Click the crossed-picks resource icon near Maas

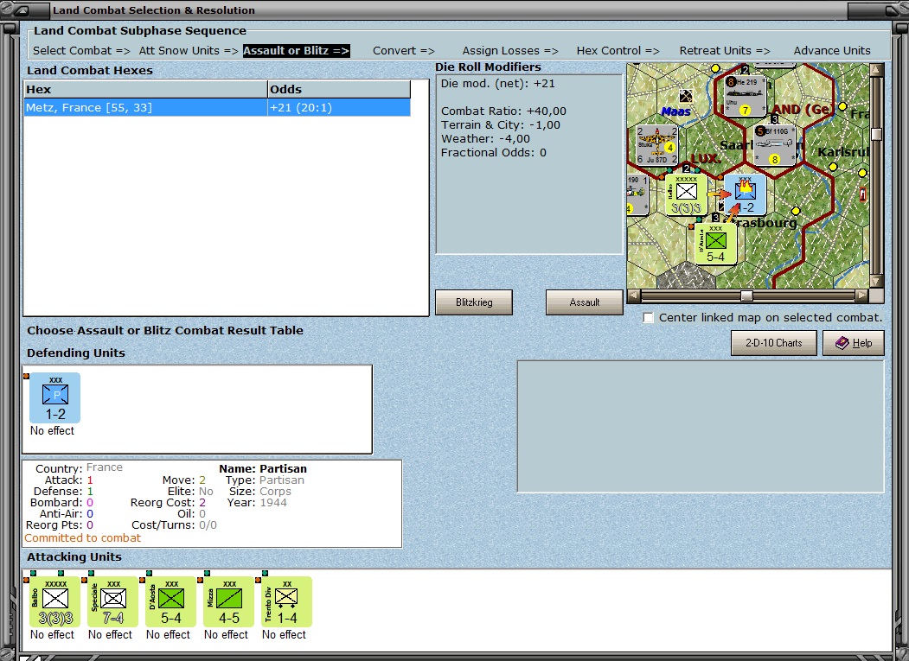coord(685,96)
